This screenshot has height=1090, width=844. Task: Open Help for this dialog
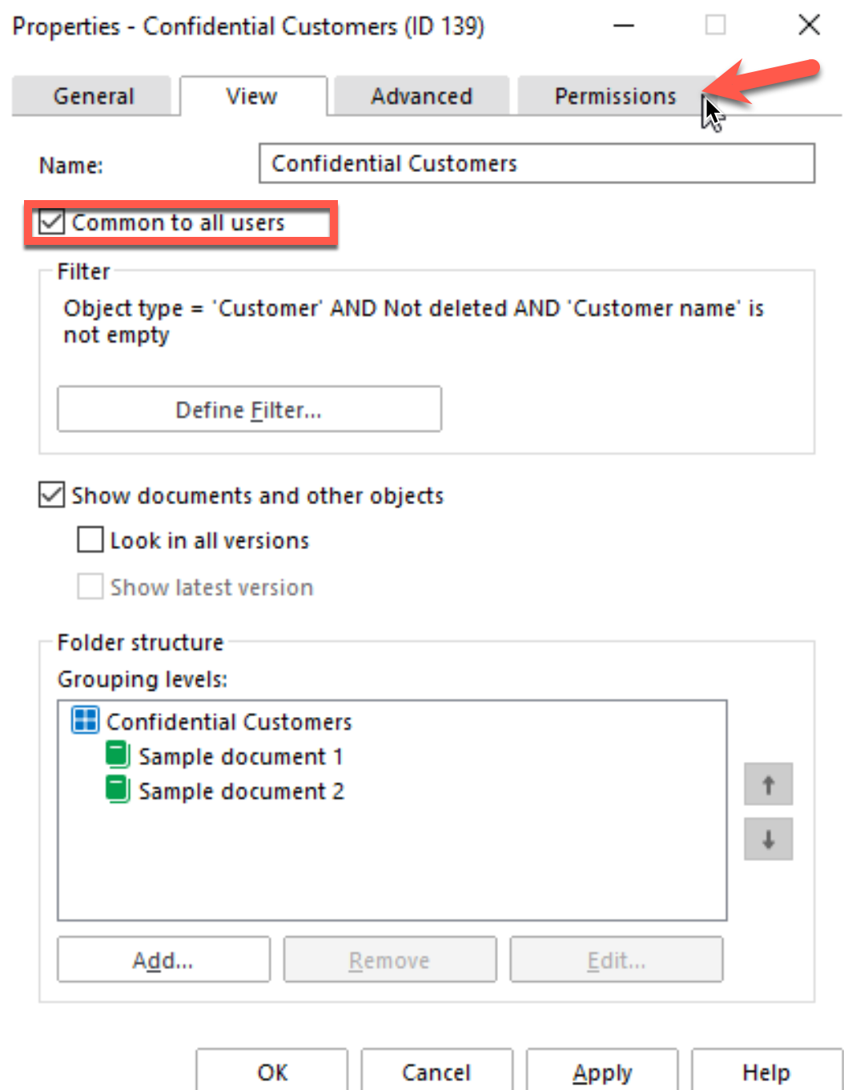766,1072
